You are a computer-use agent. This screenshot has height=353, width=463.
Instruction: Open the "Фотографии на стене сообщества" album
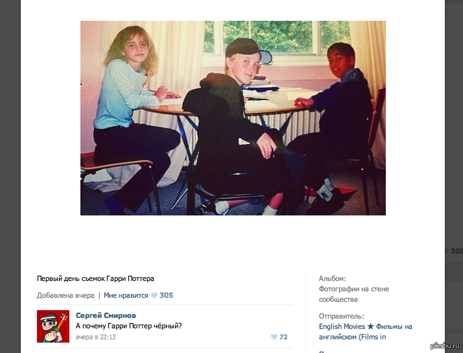click(x=354, y=294)
